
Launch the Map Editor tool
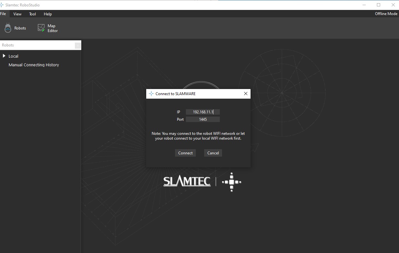pos(48,28)
